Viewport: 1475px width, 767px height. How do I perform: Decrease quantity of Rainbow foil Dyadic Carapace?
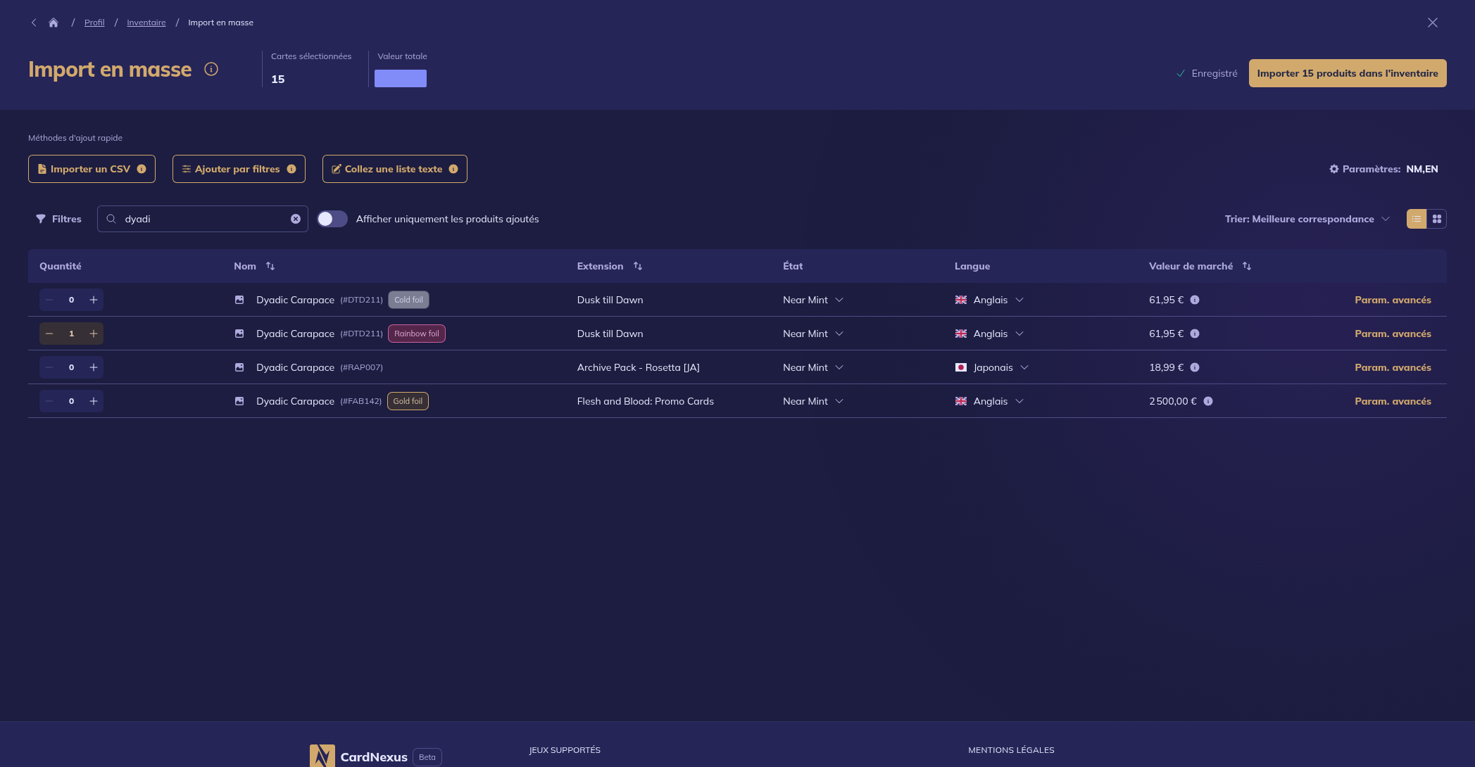click(49, 334)
